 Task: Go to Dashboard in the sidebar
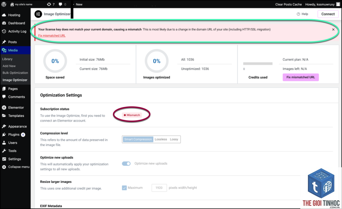point(17,23)
